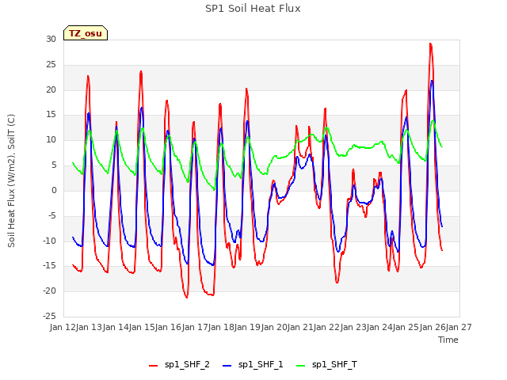
Task: Click the Jan 16 x-axis tick label
Action: [x=169, y=327]
